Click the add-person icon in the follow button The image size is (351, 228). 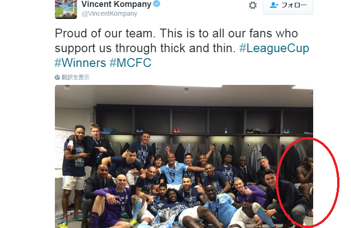pos(274,5)
